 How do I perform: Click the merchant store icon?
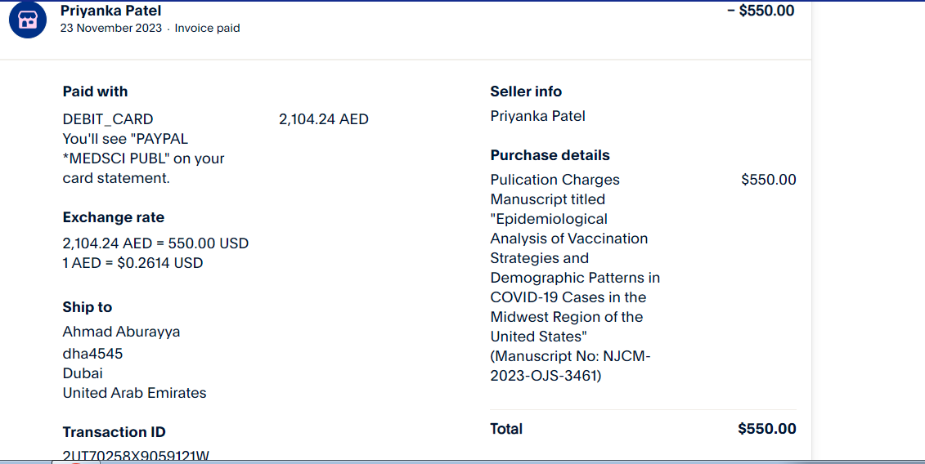(29, 20)
